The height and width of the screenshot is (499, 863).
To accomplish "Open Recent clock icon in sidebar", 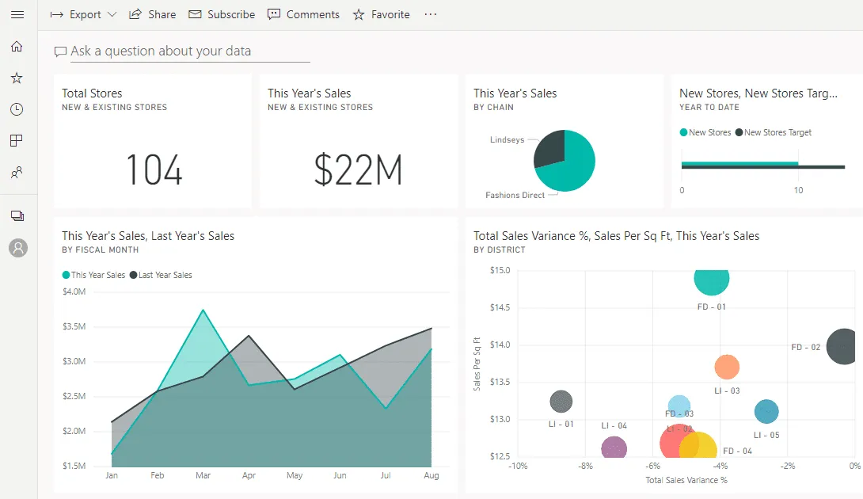I will (17, 109).
